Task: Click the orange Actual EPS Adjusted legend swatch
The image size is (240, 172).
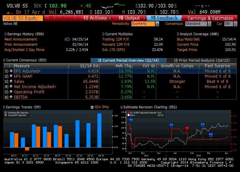Action: tap(6, 115)
